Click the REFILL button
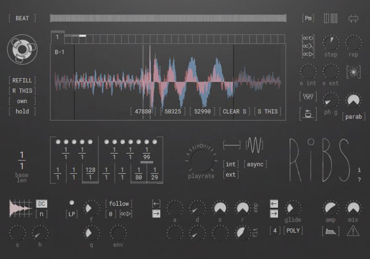The image size is (370, 259). tap(22, 80)
